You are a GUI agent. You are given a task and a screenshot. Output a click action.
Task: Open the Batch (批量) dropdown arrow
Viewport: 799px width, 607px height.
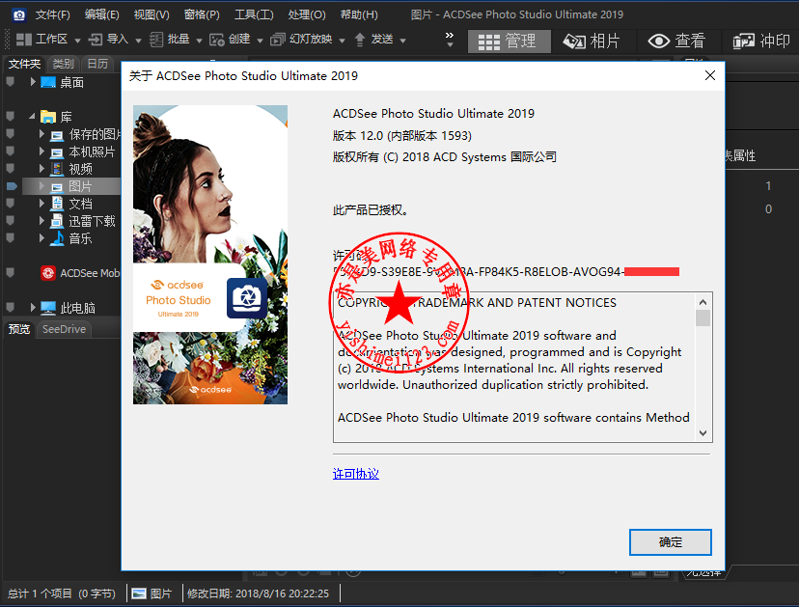tap(199, 41)
